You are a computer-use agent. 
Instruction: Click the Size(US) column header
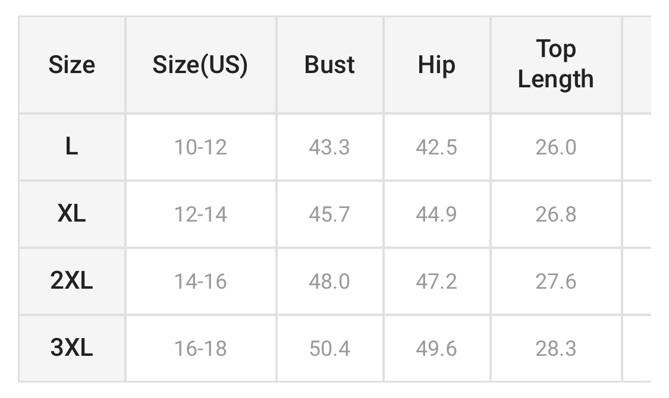pos(200,65)
